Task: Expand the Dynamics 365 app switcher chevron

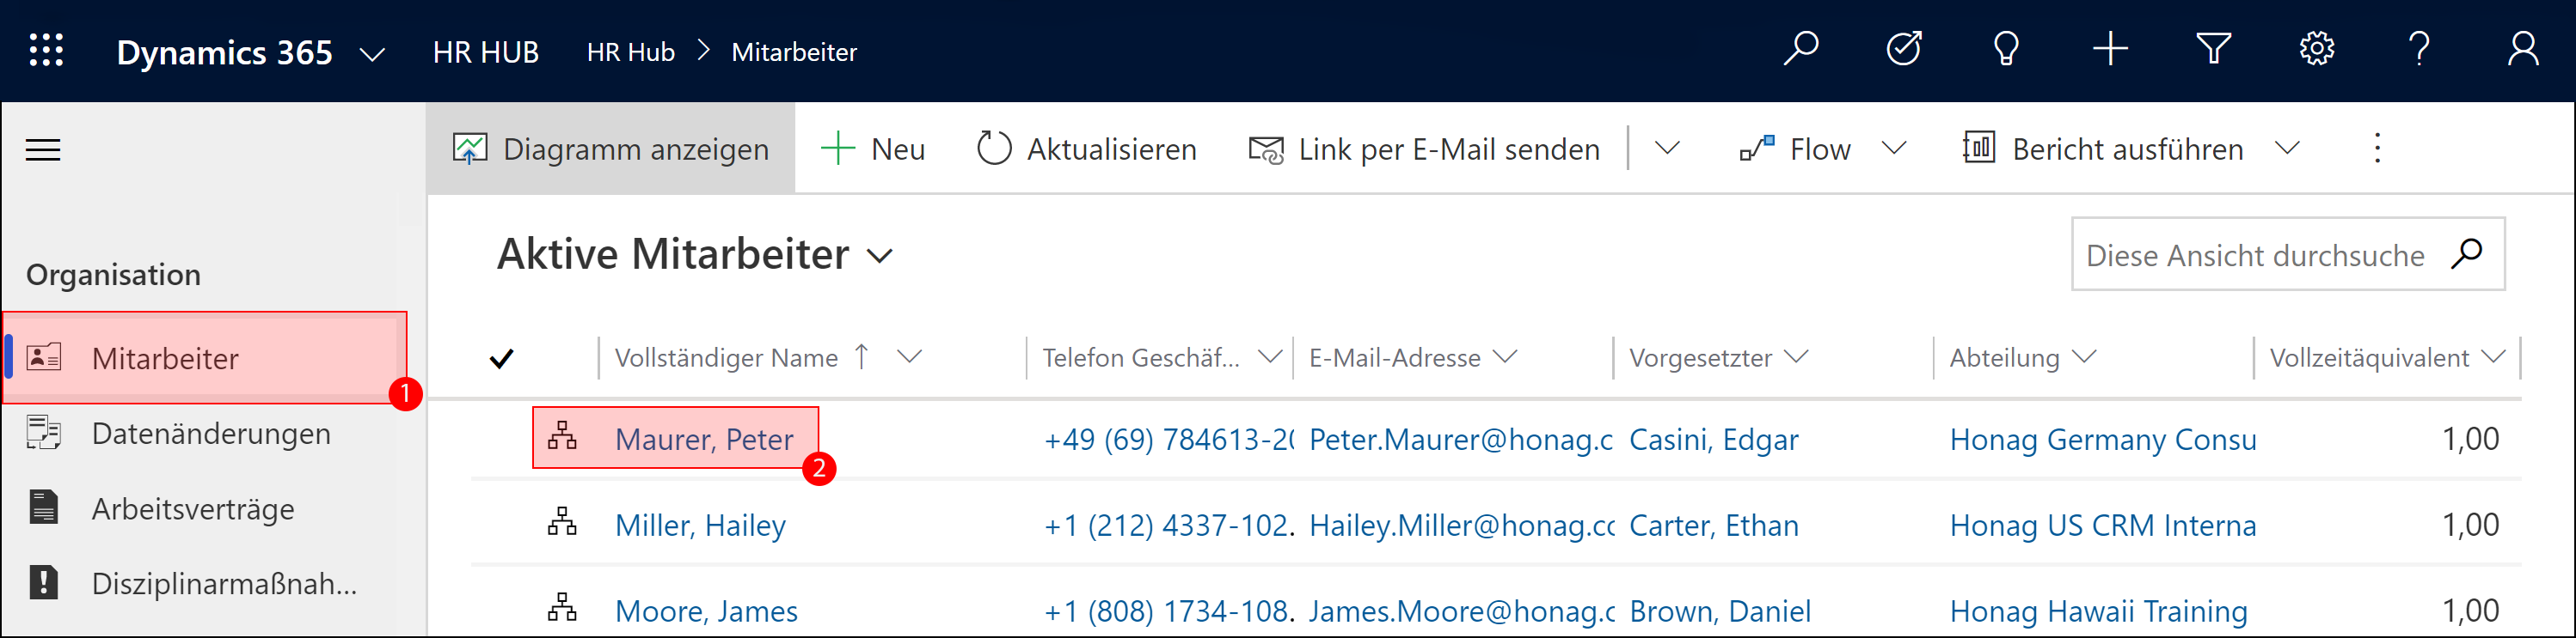Action: 372,53
